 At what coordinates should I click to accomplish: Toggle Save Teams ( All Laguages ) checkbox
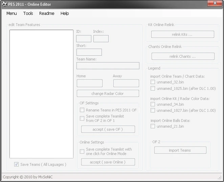tap(16, 164)
